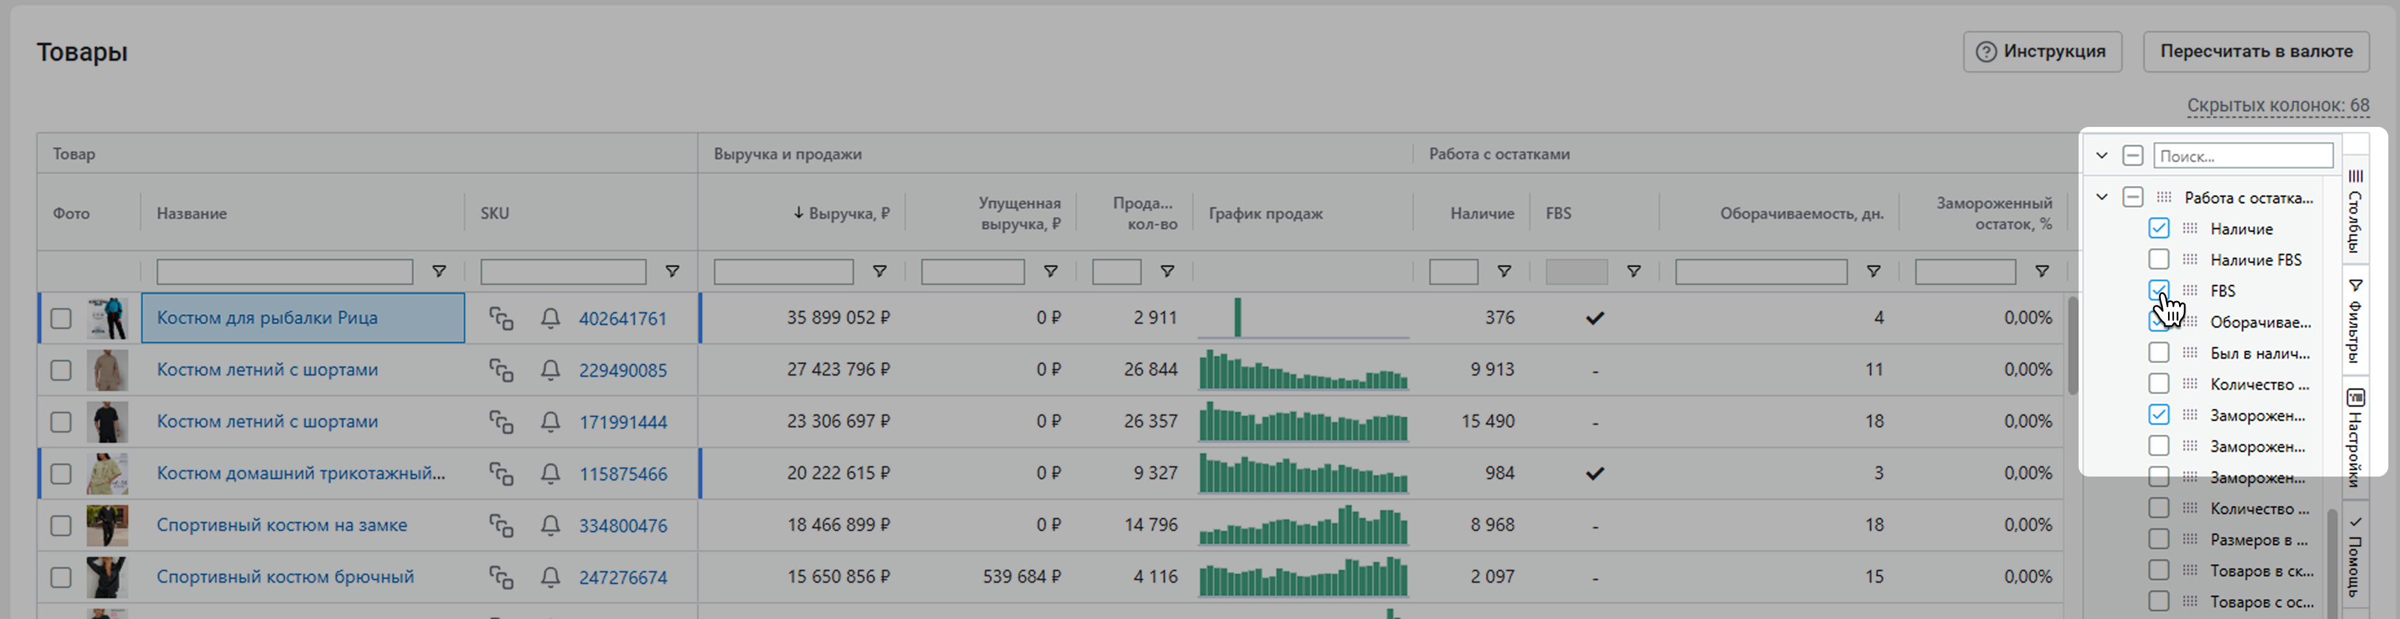
Task: Open SKU link 334800476
Action: coord(623,526)
